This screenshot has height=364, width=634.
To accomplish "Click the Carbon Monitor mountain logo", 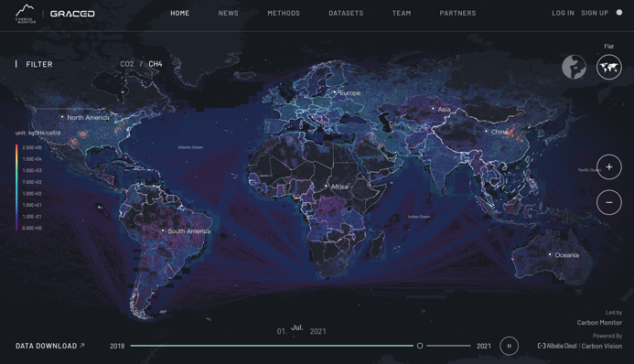I will click(x=26, y=14).
